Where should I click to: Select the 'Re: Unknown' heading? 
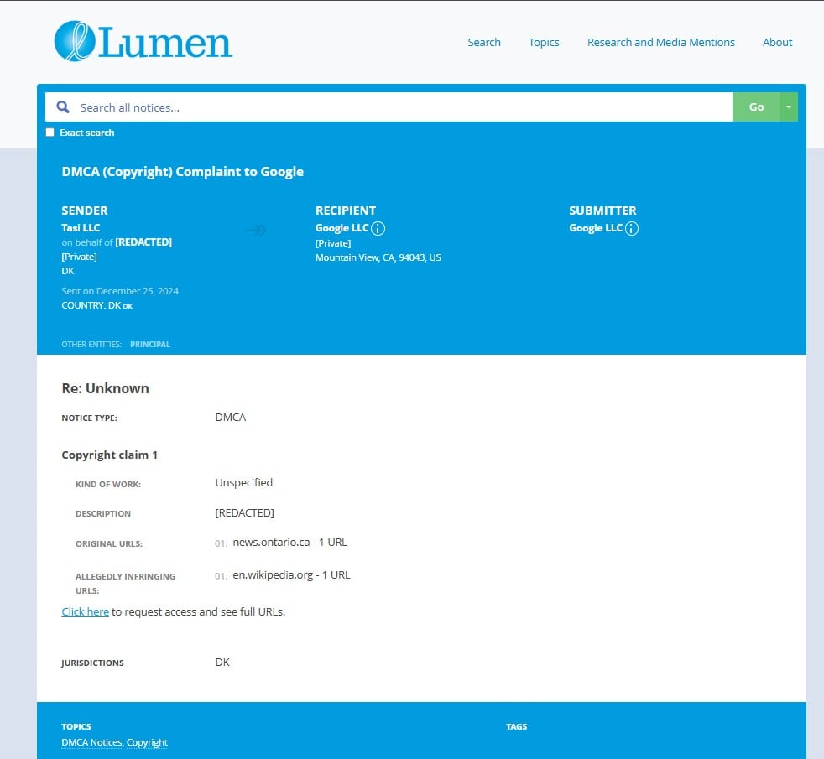pos(105,388)
